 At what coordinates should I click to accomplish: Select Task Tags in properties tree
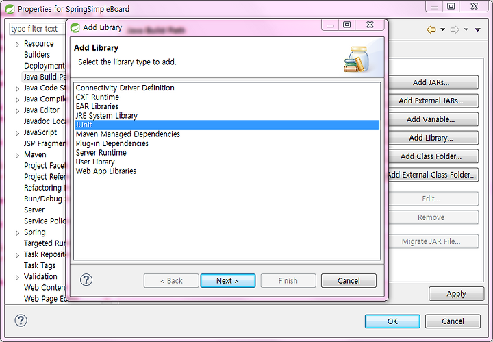(x=40, y=265)
